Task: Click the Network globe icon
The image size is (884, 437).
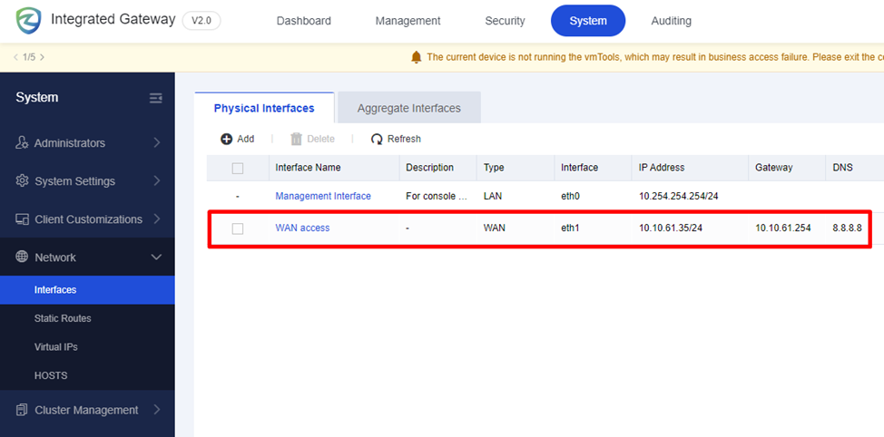Action: pos(23,257)
